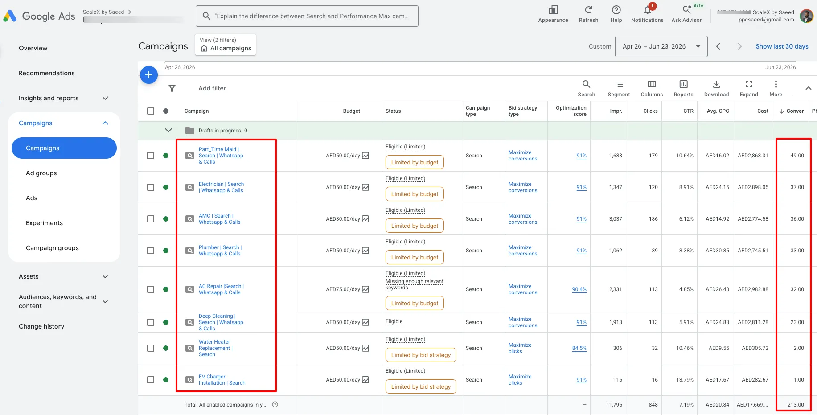Image resolution: width=817 pixels, height=415 pixels.
Task: Click Add filter field
Action: [x=212, y=88]
